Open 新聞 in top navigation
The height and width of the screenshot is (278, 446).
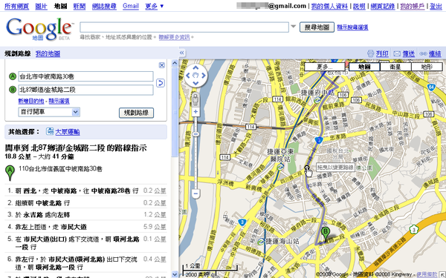click(x=80, y=6)
